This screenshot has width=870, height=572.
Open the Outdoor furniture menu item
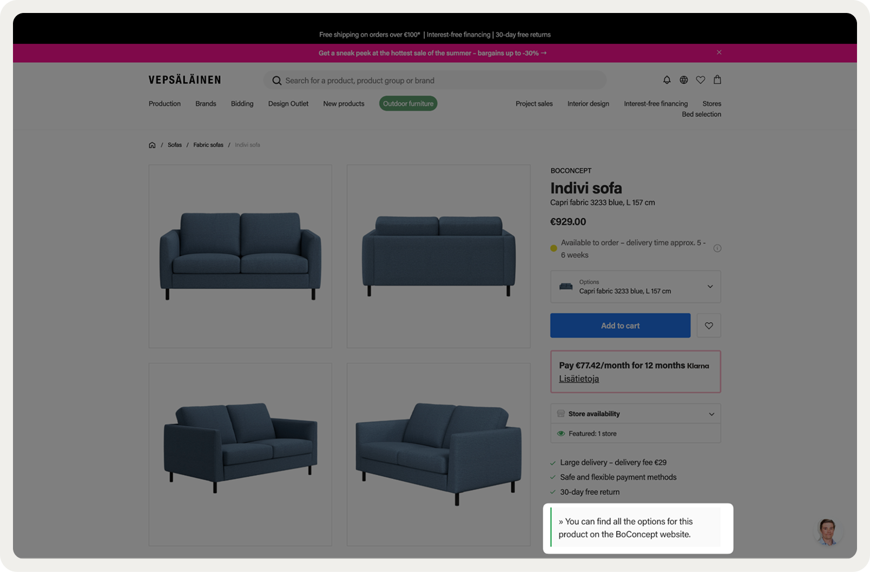coord(408,104)
